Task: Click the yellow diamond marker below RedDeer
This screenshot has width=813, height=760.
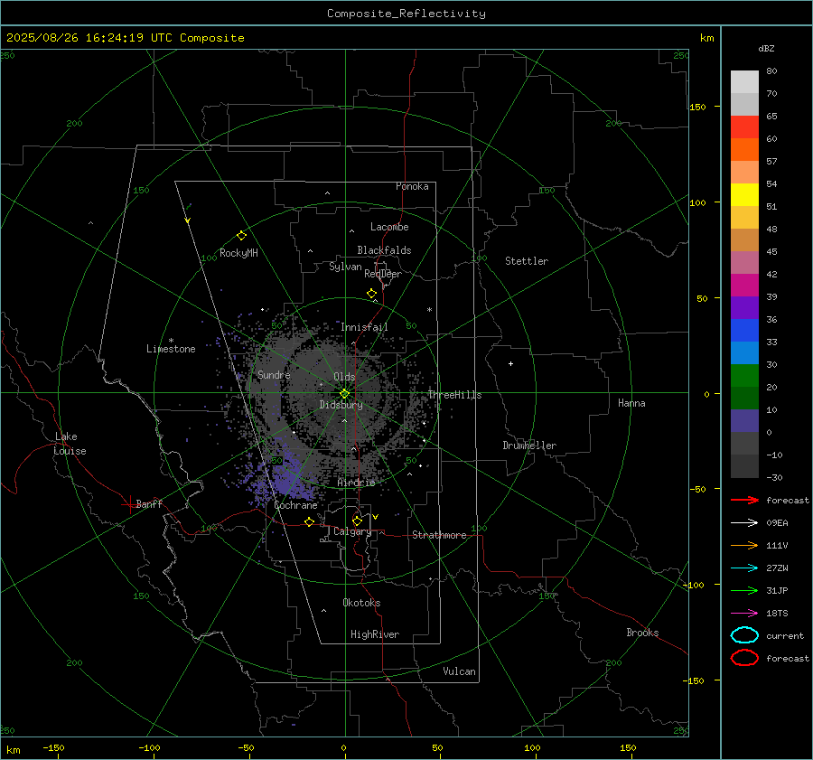Action: [371, 294]
